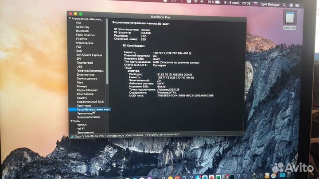Select Память in the sidebar
The width and height of the screenshot is (319, 179).
tap(82, 98)
